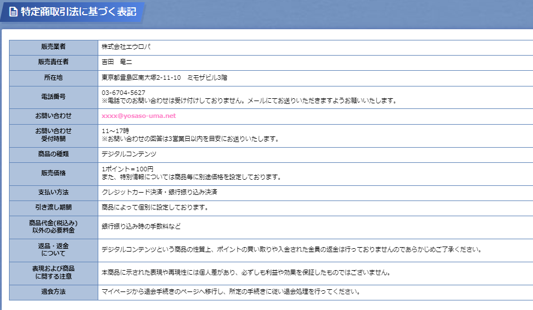This screenshot has height=310, width=533.
Task: Select the 販売責任者 label cell
Action: click(x=53, y=62)
